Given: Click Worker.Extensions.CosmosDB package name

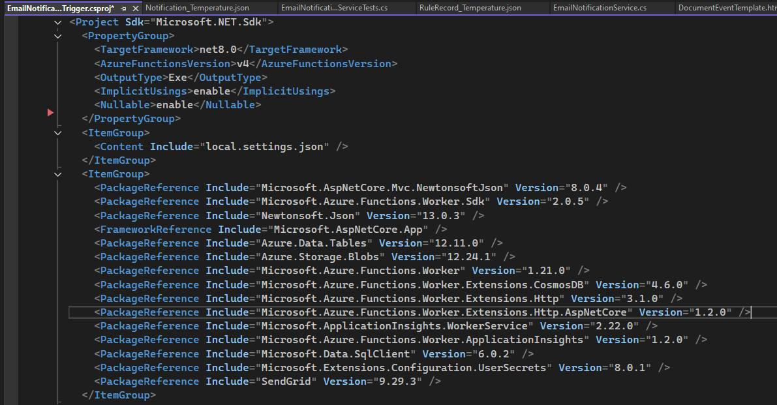Looking at the screenshot, I should tap(422, 285).
